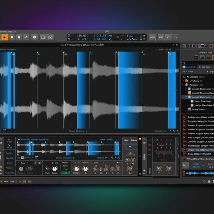
Task: Select the Analog Waves package
Action: 198,109
